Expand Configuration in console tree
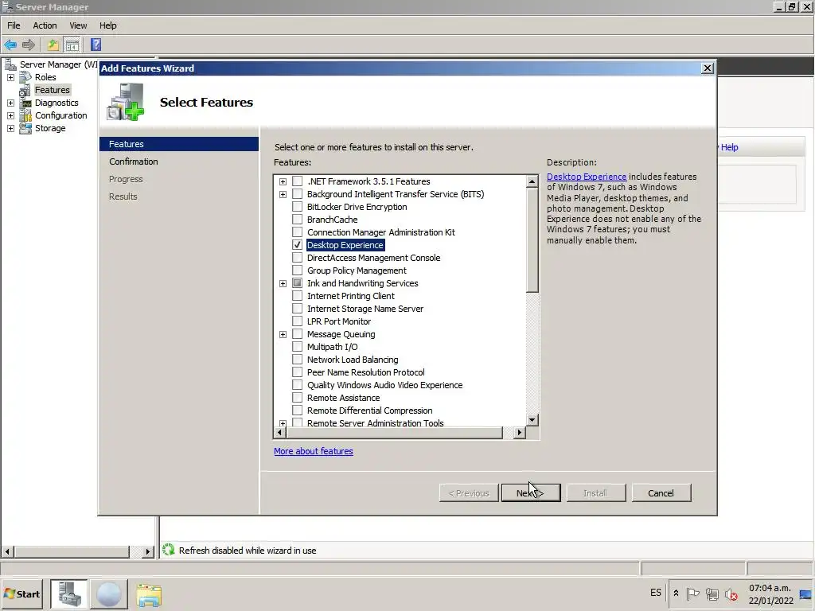Viewport: 815px width, 611px height. click(10, 115)
